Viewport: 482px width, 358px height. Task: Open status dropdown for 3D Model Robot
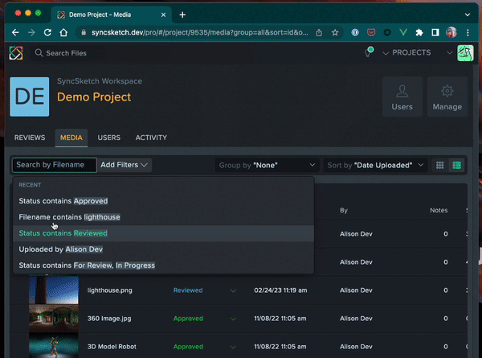(x=233, y=347)
